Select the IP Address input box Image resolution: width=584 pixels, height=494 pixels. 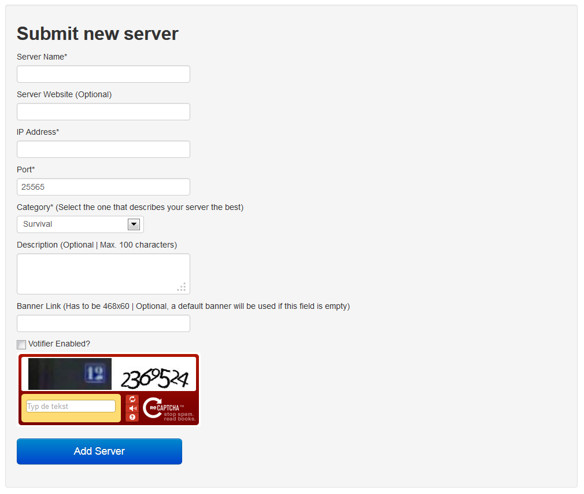pyautogui.click(x=104, y=149)
